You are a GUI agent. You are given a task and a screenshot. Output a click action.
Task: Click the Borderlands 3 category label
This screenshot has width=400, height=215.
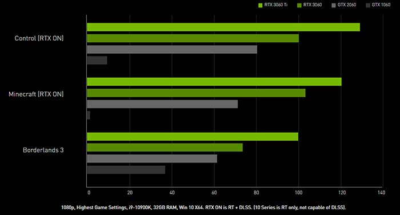[x=43, y=150]
